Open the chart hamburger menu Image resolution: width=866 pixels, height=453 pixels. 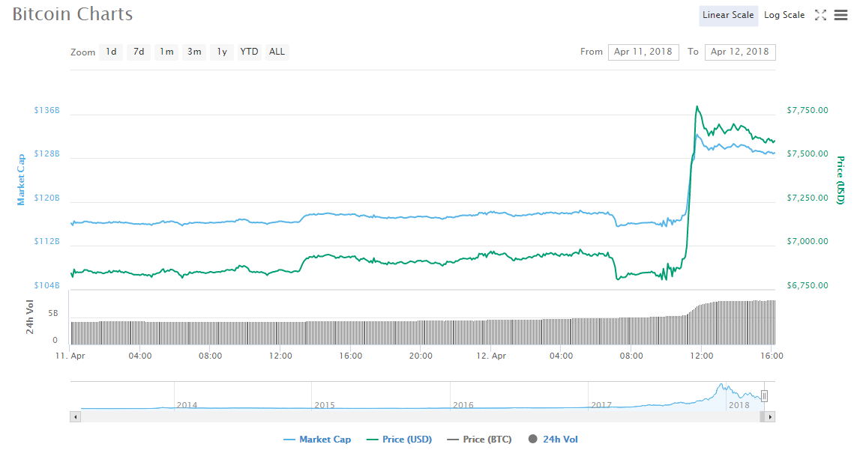coord(841,16)
